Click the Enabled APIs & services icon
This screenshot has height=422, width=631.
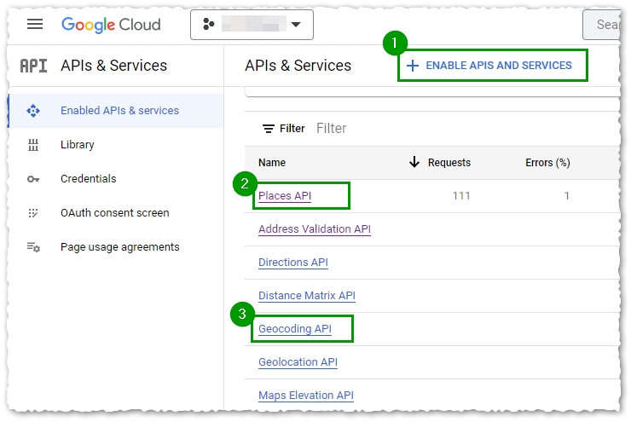(x=33, y=111)
